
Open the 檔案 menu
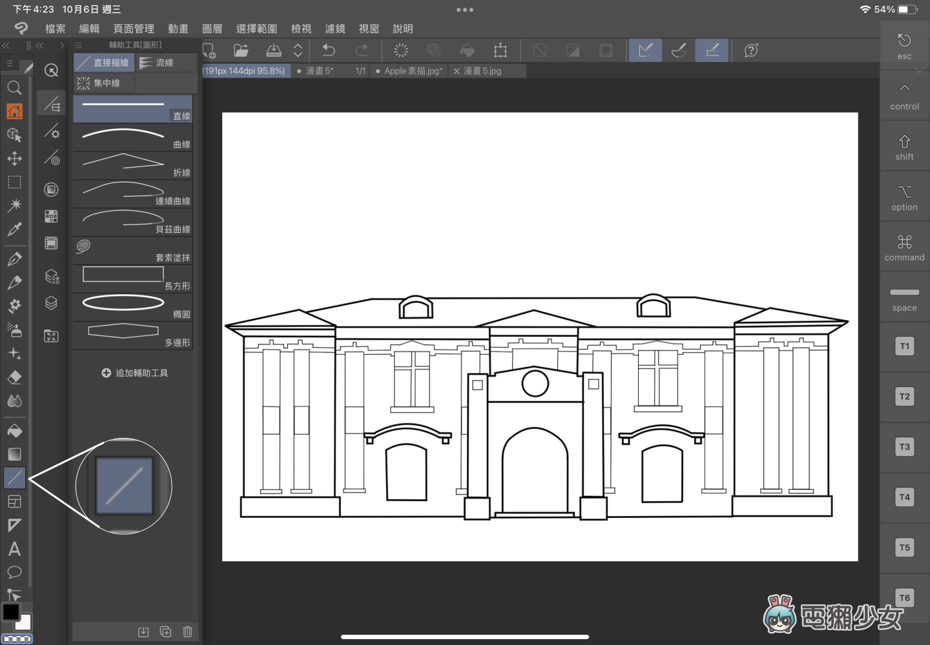56,28
